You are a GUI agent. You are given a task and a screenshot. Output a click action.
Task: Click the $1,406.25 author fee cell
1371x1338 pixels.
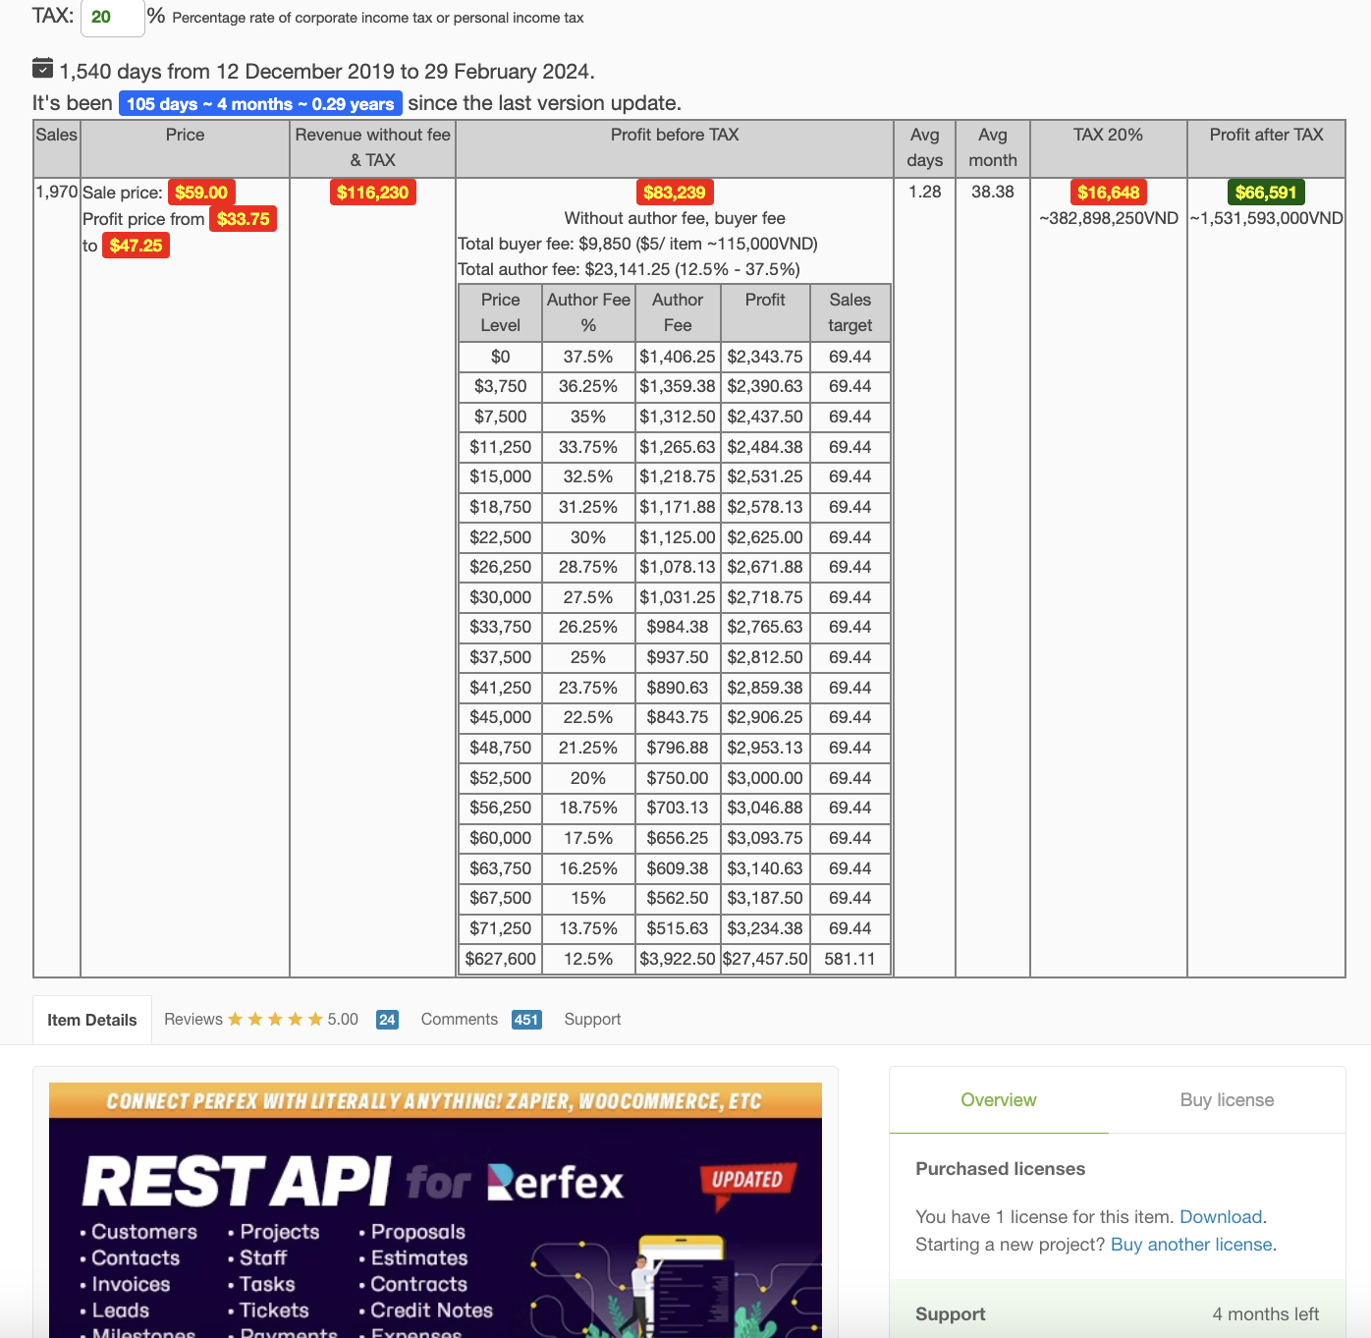[678, 357]
